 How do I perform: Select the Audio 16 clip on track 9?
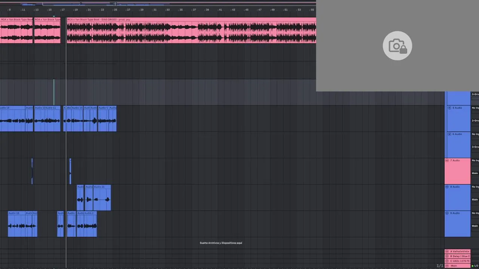click(x=16, y=224)
